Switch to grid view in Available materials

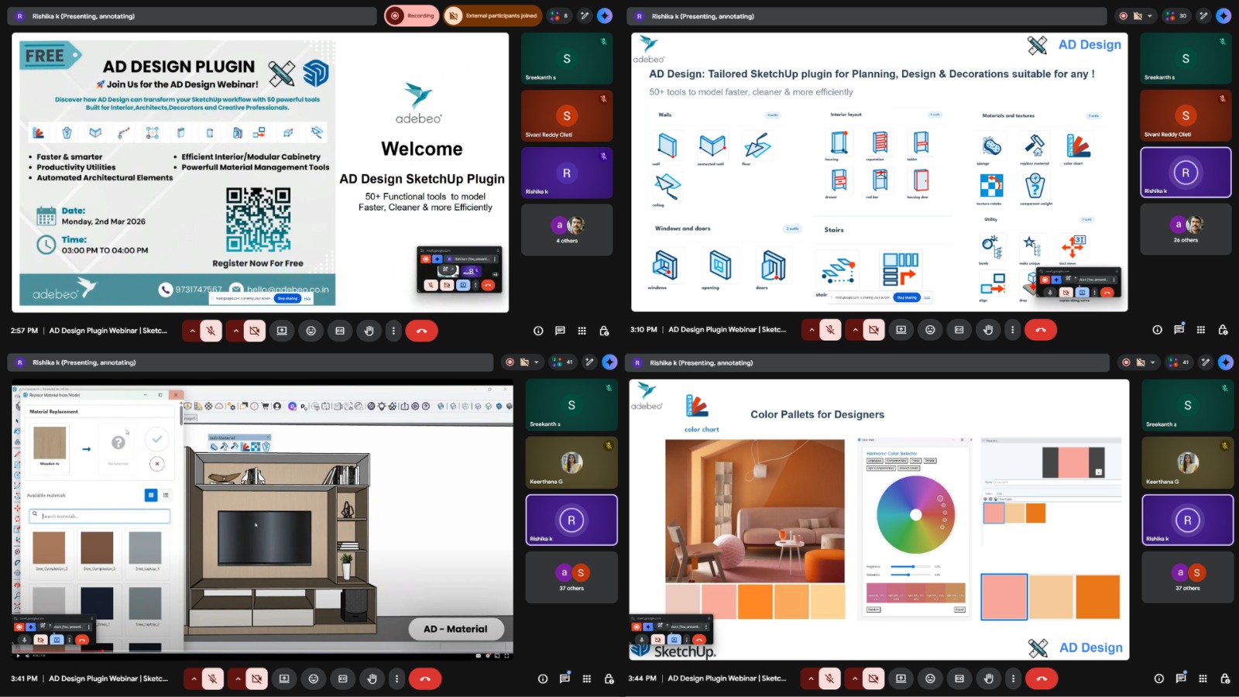click(151, 495)
